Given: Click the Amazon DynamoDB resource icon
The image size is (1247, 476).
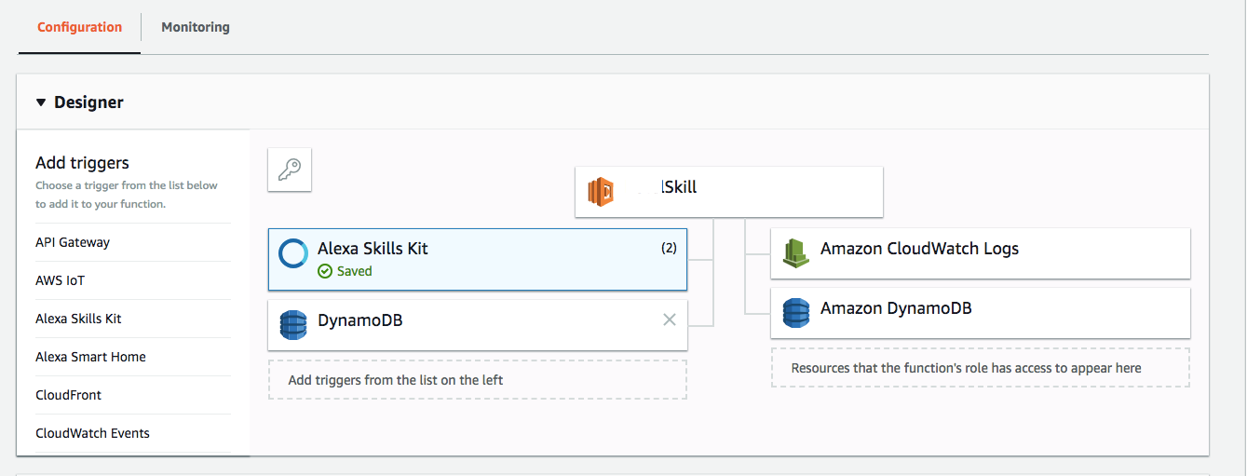Looking at the screenshot, I should (795, 312).
